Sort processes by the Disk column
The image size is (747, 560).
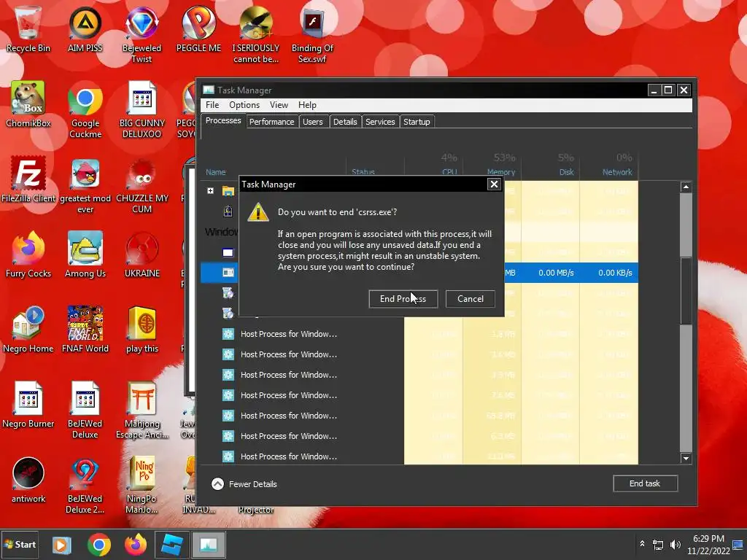tap(566, 172)
